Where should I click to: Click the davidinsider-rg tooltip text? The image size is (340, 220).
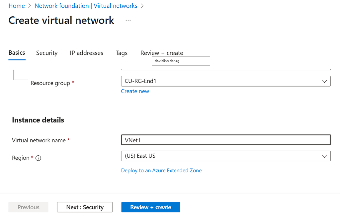pos(167,61)
